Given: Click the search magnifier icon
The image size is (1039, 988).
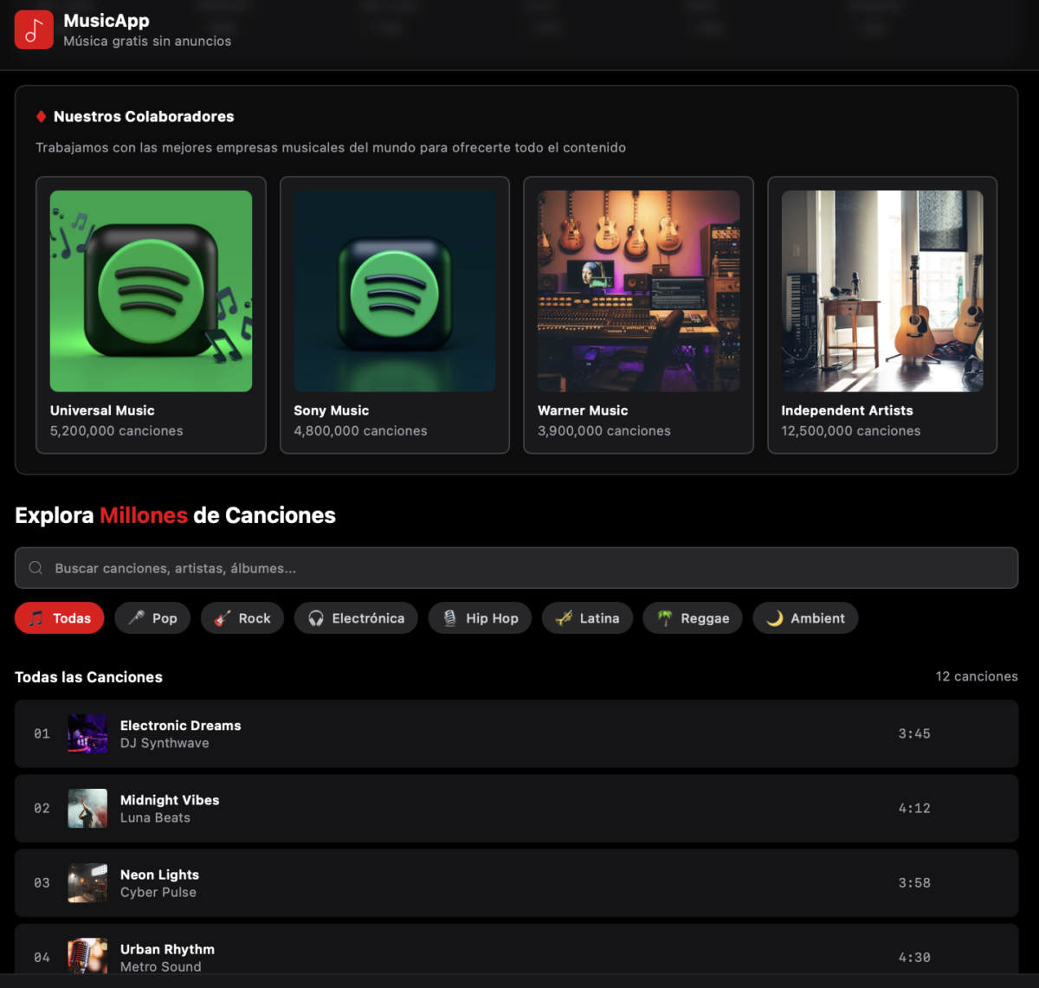Looking at the screenshot, I should pos(35,568).
